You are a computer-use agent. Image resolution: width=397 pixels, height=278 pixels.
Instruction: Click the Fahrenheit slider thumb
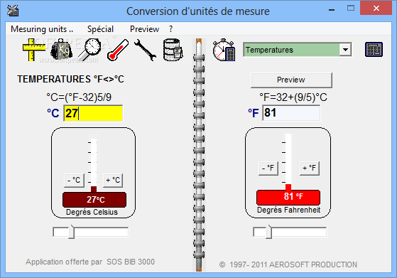tap(268, 232)
